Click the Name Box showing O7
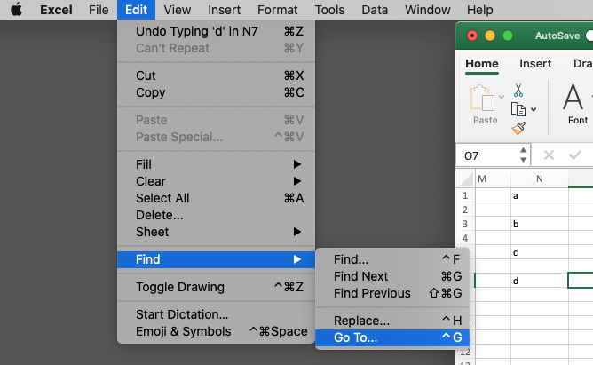Image resolution: width=593 pixels, height=365 pixels. (x=488, y=155)
